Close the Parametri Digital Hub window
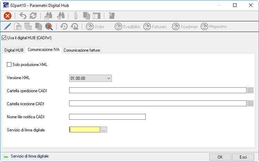The image size is (259, 162). (251, 5)
